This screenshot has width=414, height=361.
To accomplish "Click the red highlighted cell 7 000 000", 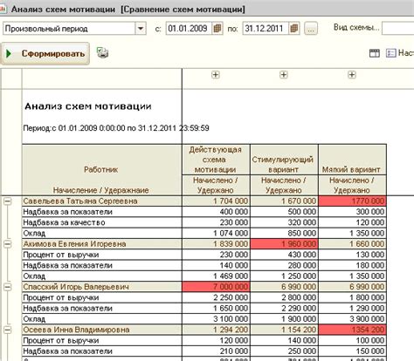I will 216,287.
